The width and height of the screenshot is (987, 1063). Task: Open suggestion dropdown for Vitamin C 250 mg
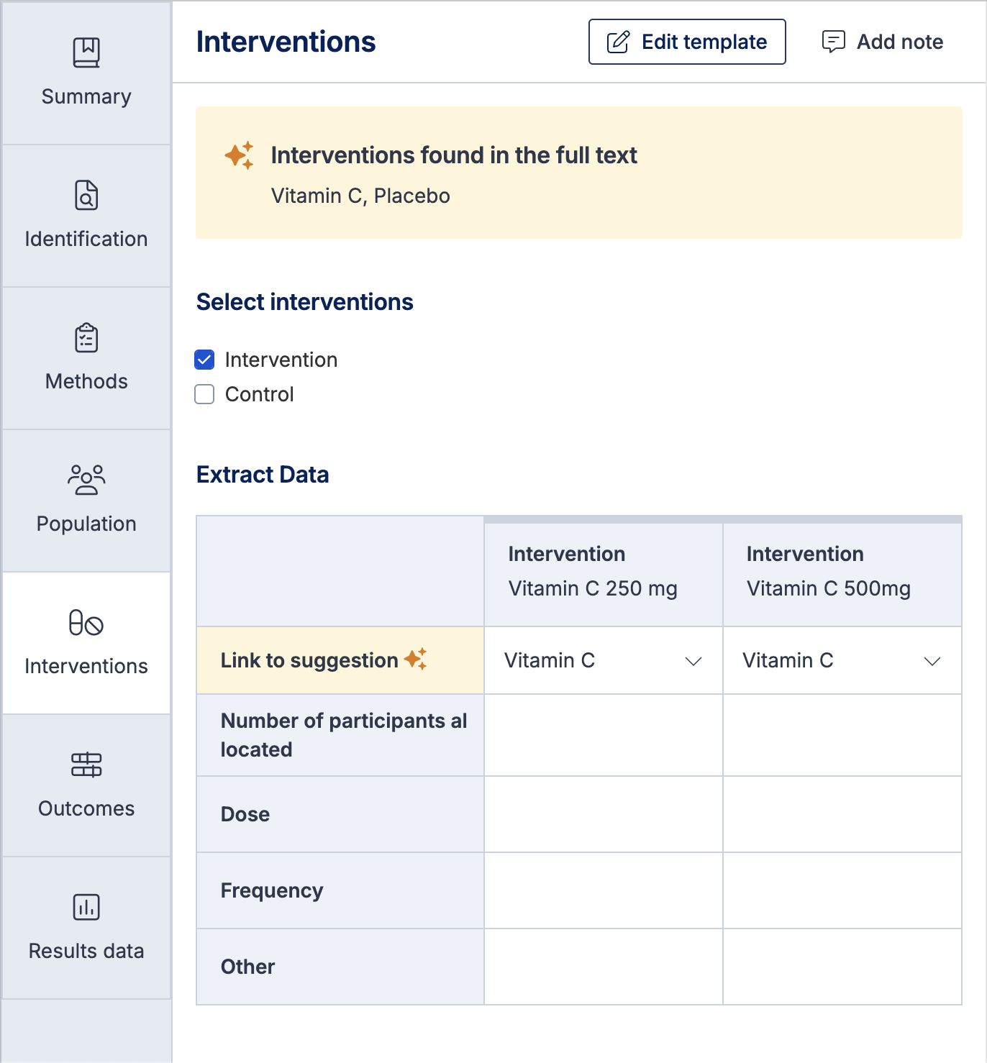click(x=603, y=660)
